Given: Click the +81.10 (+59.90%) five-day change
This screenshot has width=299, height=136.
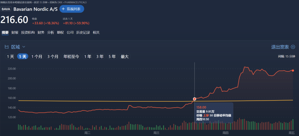Looking at the screenshot, I should tap(76, 23).
